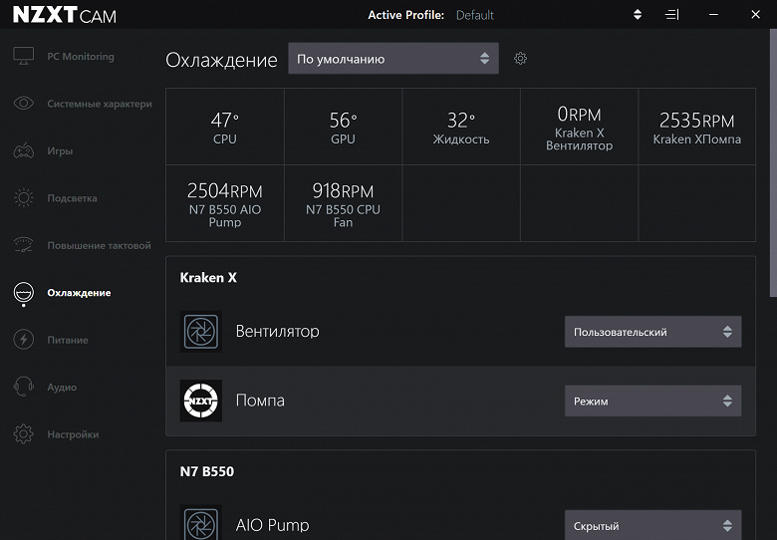The height and width of the screenshot is (540, 777).
Task: Click the Kraken X fan icon
Action: [201, 332]
